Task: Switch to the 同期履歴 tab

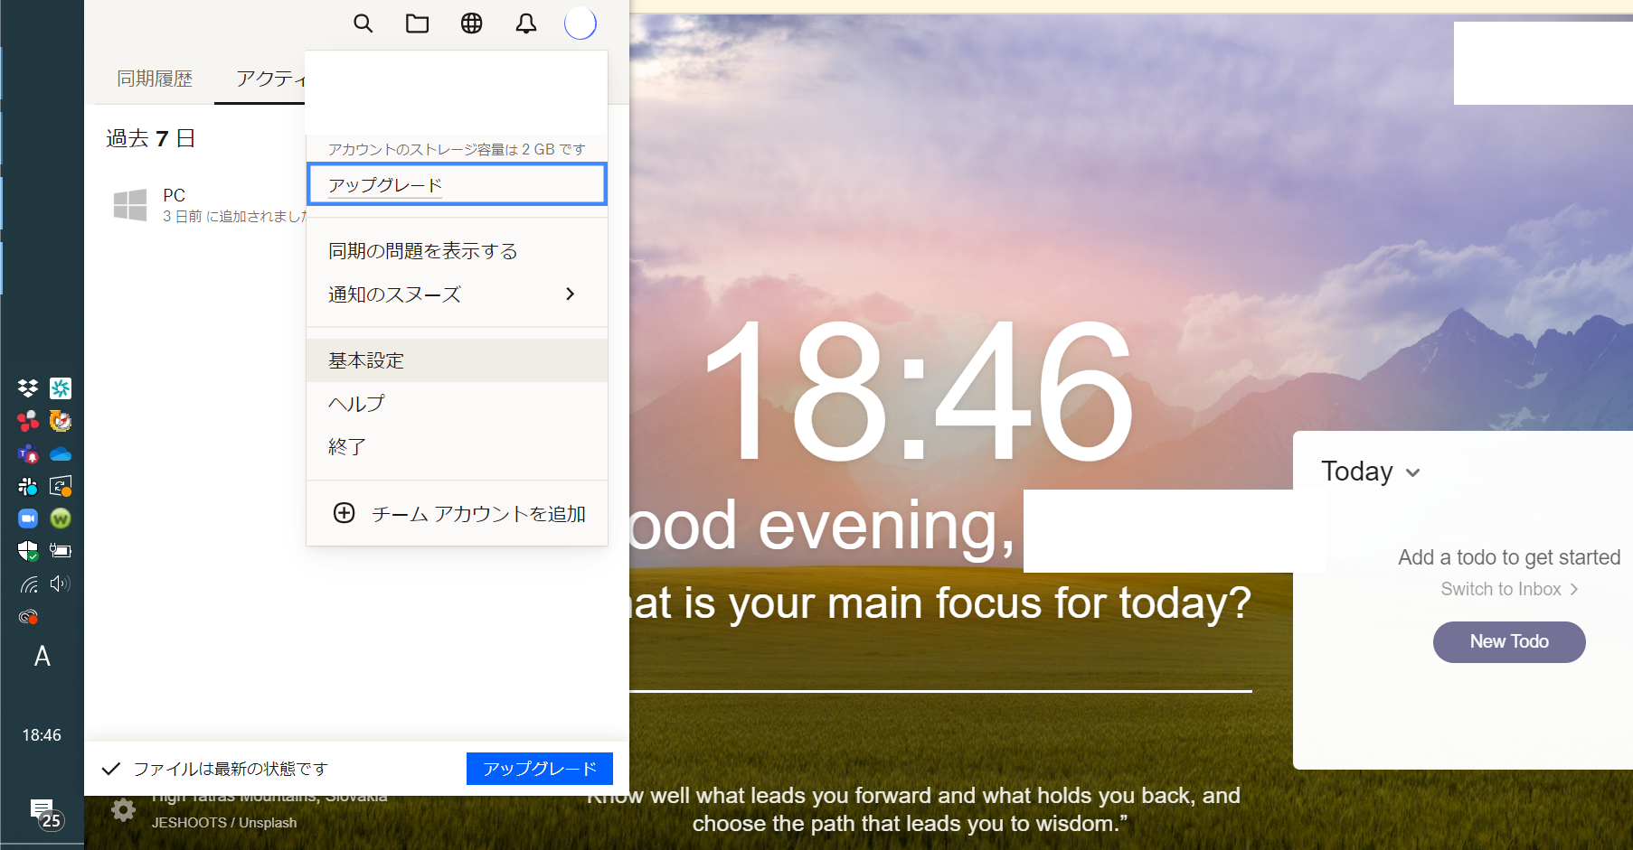Action: [x=155, y=79]
